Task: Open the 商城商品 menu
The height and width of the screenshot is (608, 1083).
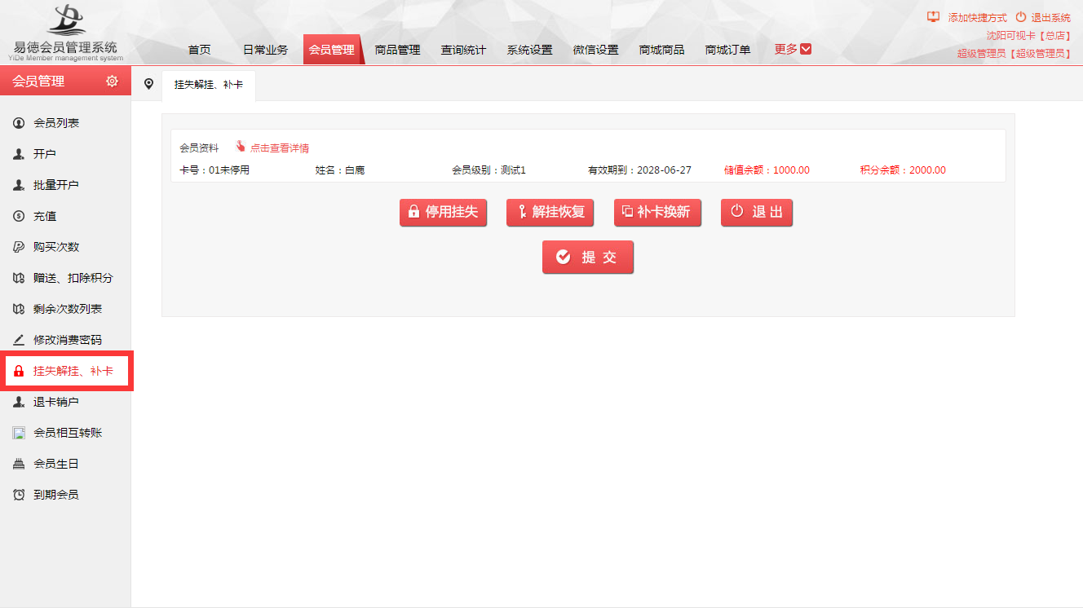Action: (x=661, y=50)
